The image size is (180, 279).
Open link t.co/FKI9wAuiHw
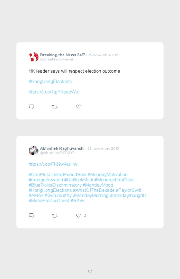(53, 164)
